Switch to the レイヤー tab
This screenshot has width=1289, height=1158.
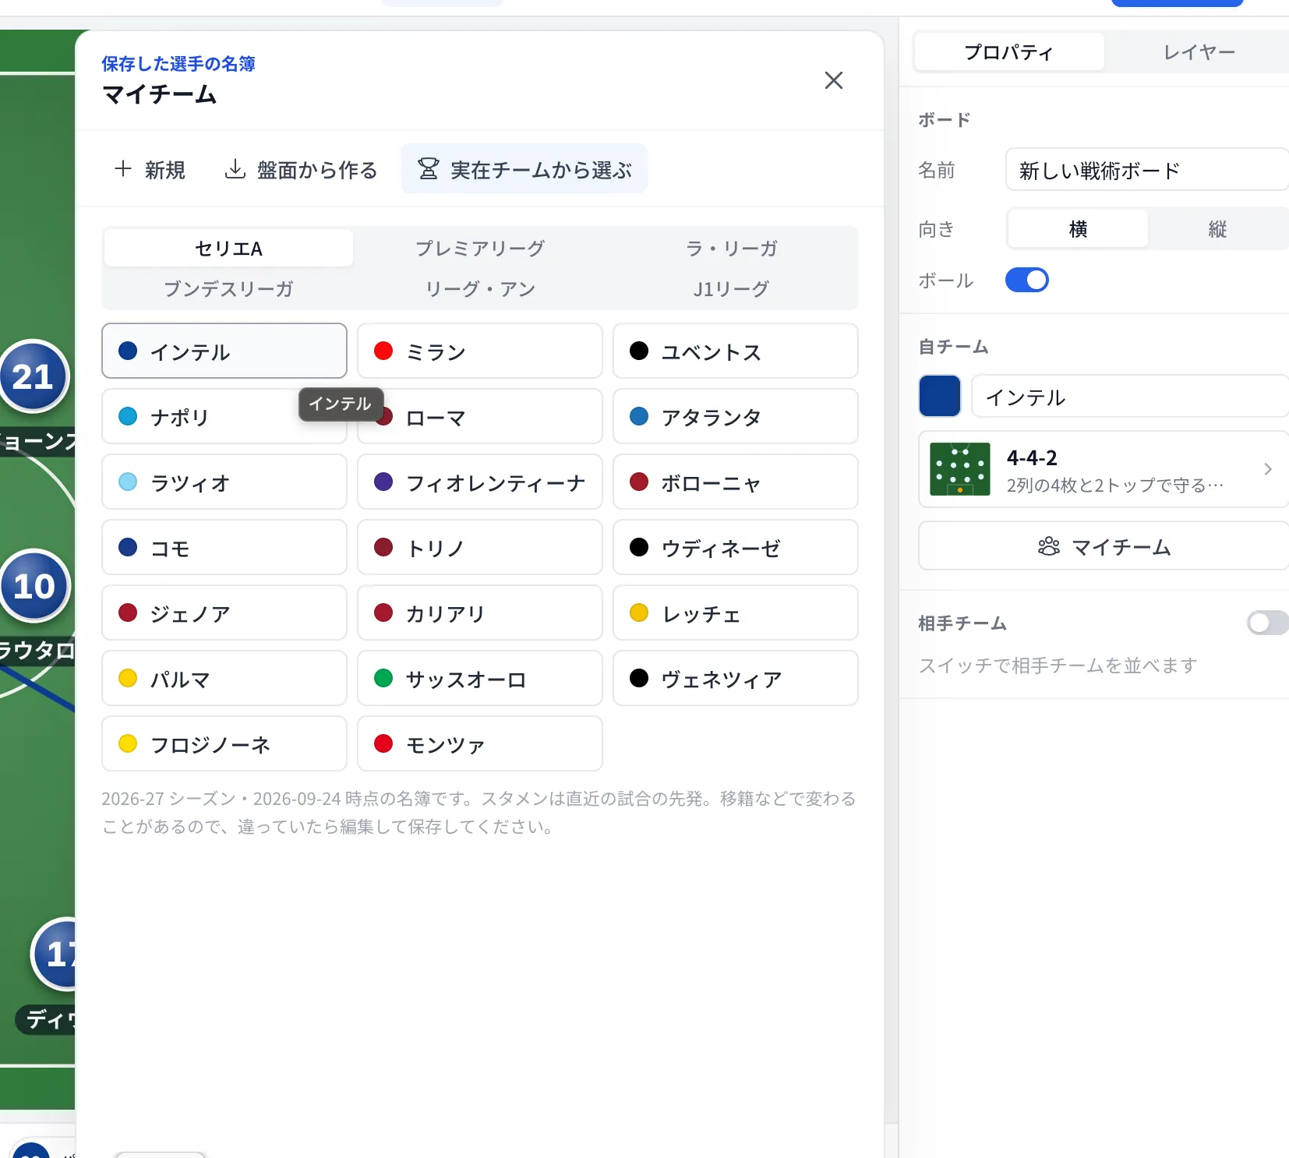1199,52
